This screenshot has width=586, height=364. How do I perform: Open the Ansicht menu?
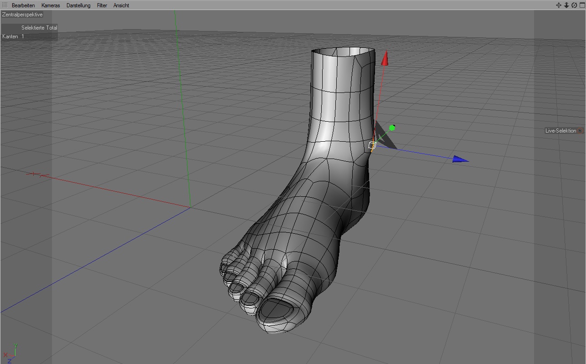[121, 5]
